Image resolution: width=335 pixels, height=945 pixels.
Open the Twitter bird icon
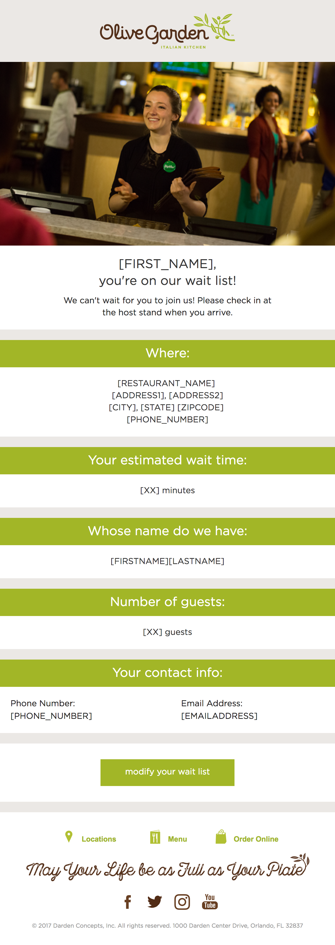click(154, 902)
